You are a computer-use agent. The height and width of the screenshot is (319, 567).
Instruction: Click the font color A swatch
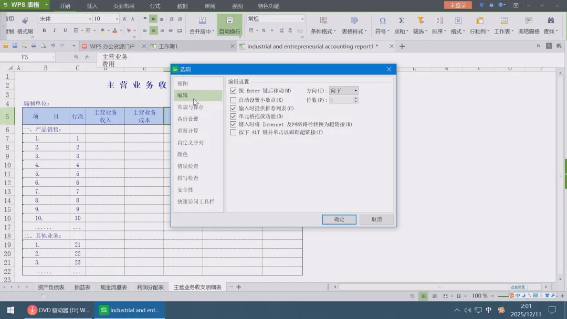[x=114, y=31]
